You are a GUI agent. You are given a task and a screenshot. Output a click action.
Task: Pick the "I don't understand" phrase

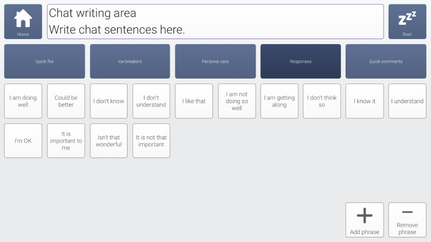(x=151, y=101)
